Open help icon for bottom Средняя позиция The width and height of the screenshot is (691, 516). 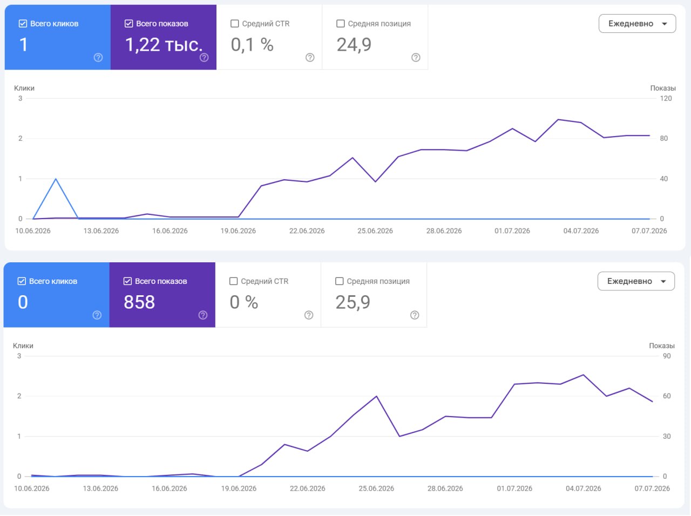(415, 315)
